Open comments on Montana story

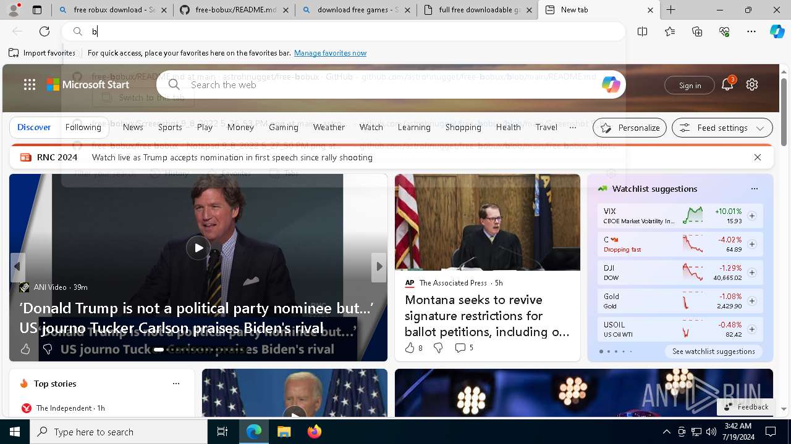[x=463, y=348]
